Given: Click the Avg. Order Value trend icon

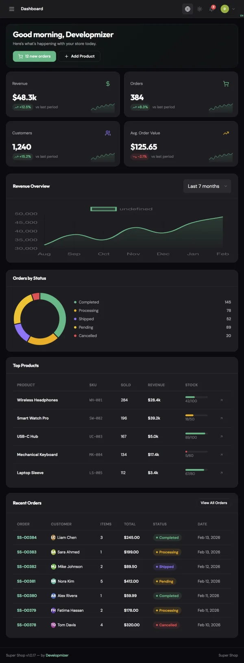Looking at the screenshot, I should (226, 133).
